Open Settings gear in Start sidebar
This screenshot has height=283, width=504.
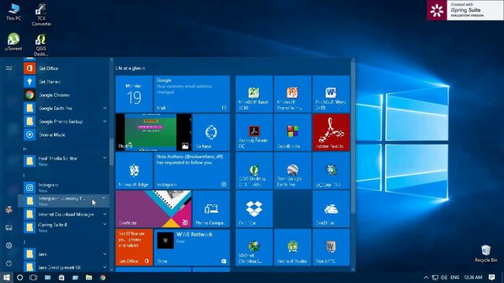point(9,245)
